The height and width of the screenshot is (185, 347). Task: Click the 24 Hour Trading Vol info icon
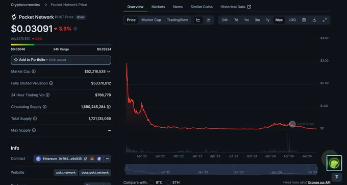pyautogui.click(x=47, y=95)
